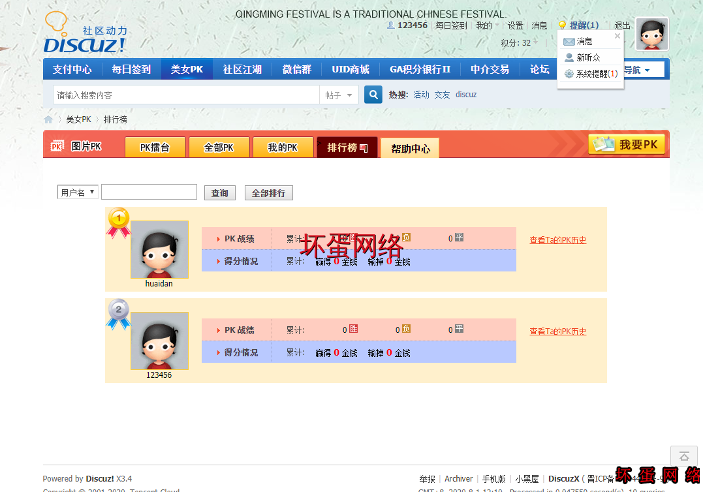
Task: Open 系统提醒(1) in popup
Action: tap(591, 74)
